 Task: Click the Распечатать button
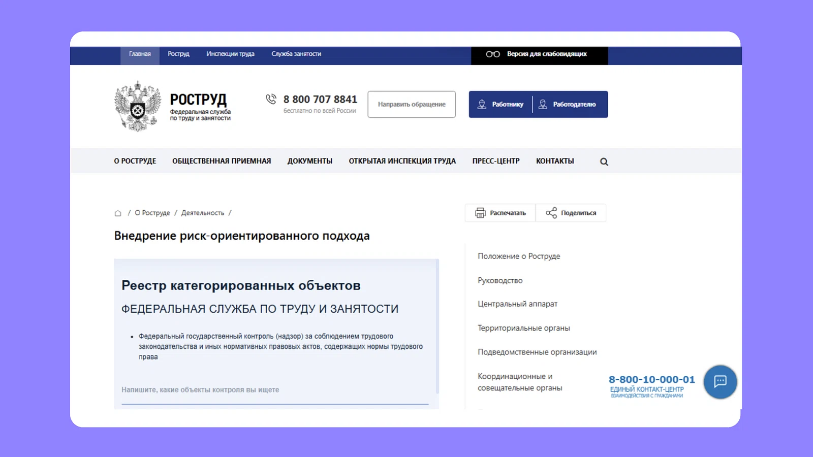click(501, 213)
